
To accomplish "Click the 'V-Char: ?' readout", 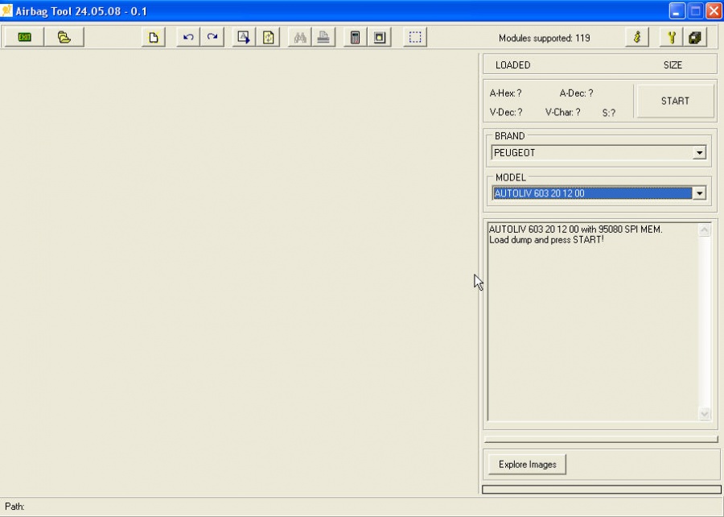I will click(x=563, y=112).
